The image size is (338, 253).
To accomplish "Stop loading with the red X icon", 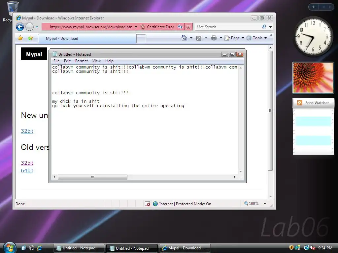I will tap(188, 27).
